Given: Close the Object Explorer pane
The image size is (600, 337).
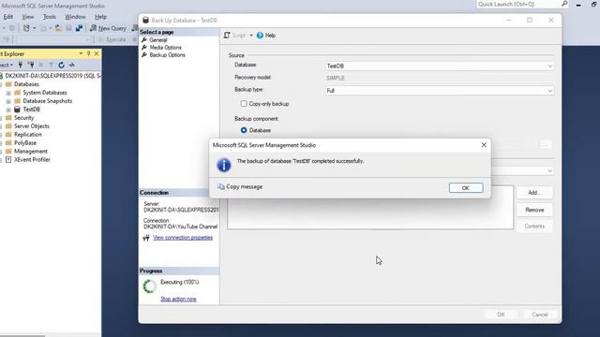Looking at the screenshot, I should (97, 53).
